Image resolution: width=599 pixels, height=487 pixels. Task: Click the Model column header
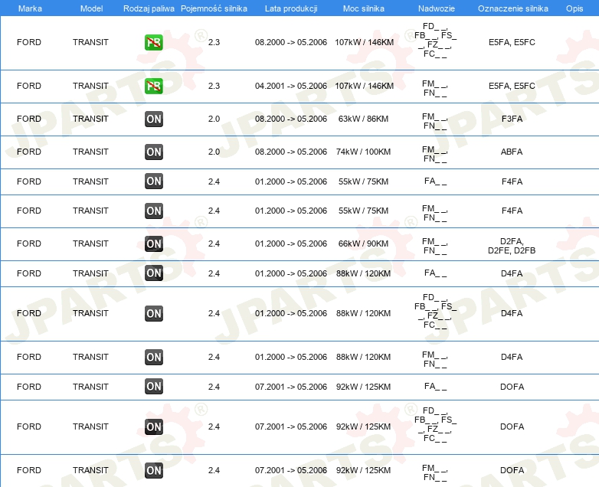(91, 8)
